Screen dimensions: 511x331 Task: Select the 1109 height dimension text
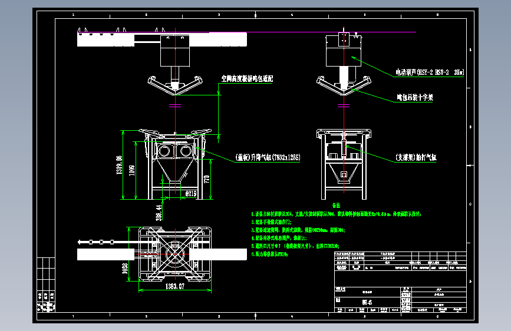click(x=131, y=170)
